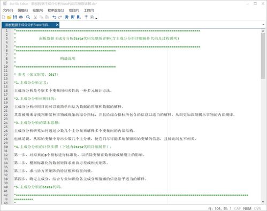
Task: Open the 视图(V) menu
Action: click(37, 11)
